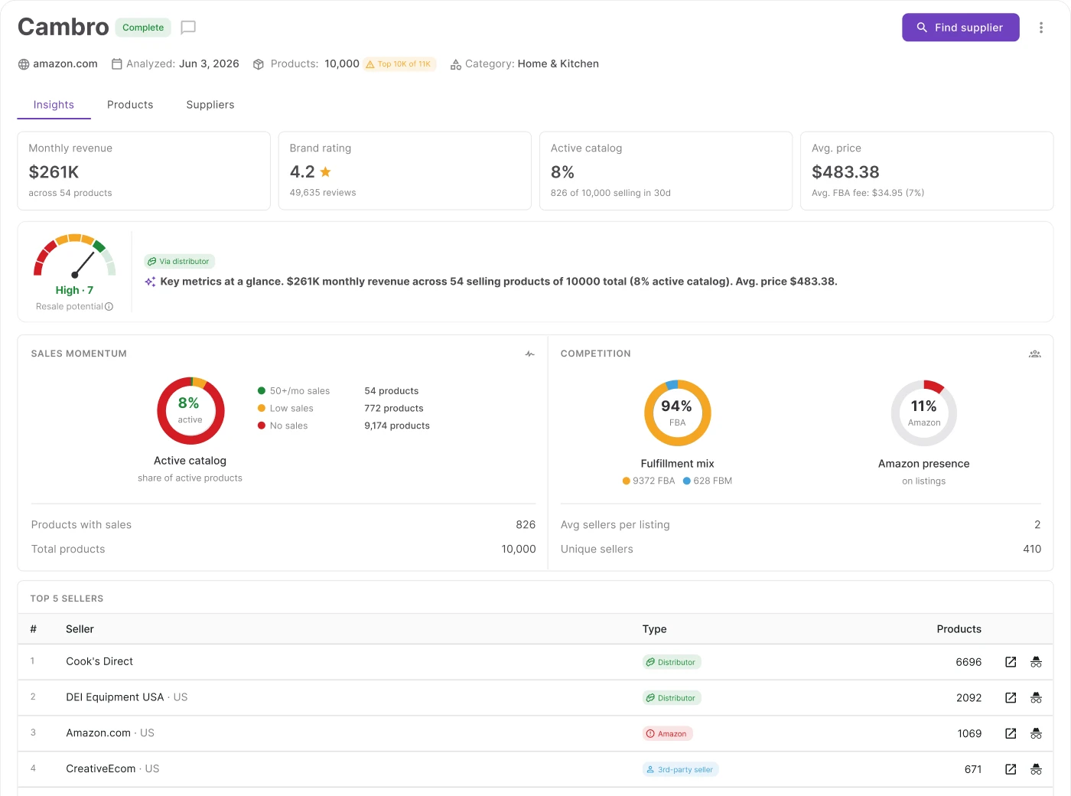Open the Amazon.com seller row
Image resolution: width=1071 pixels, height=796 pixels.
(535, 733)
